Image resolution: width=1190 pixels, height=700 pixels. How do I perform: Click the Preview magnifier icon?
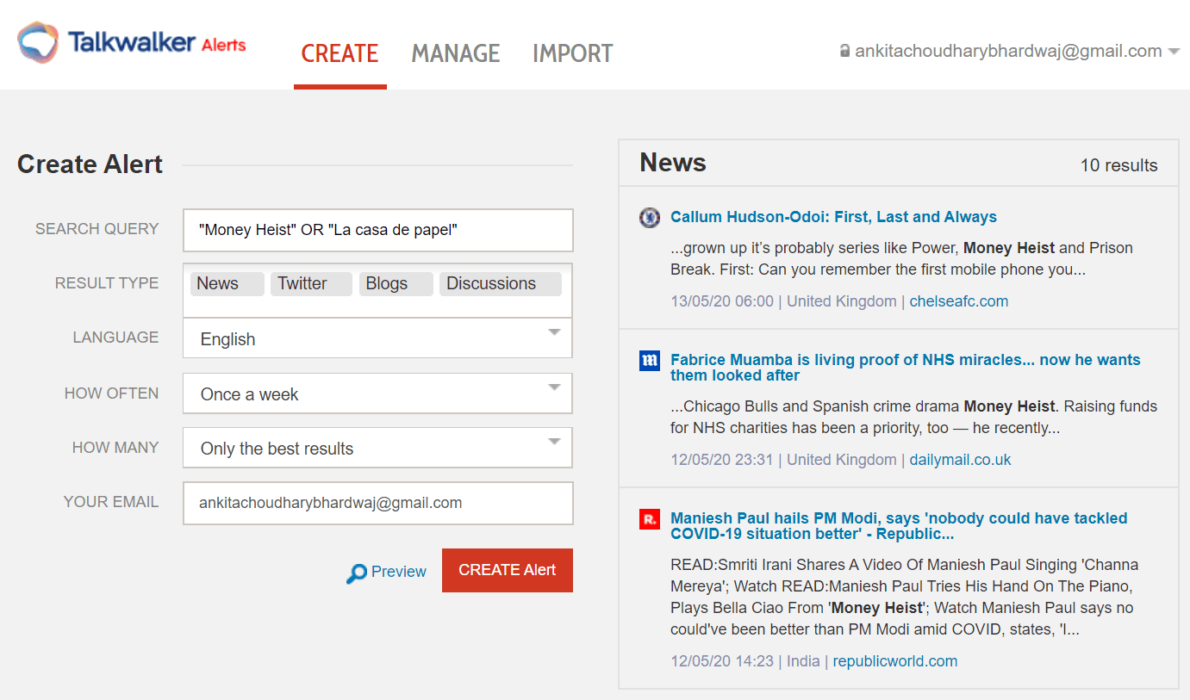click(357, 571)
